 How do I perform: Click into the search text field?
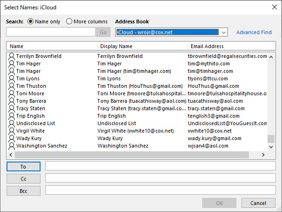point(51,32)
